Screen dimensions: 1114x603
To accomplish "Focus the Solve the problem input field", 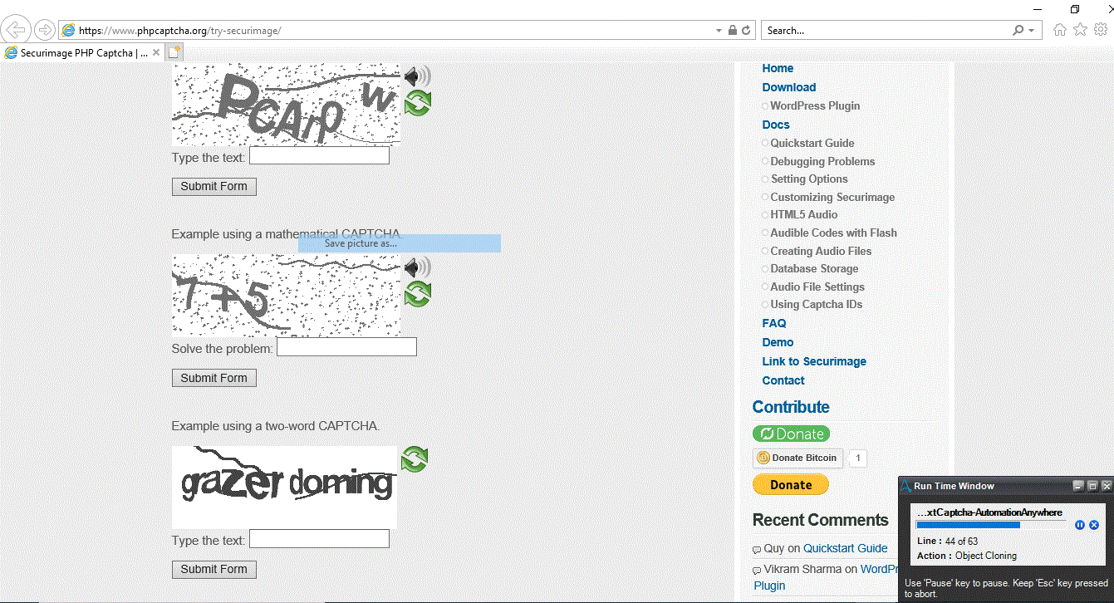I will click(346, 346).
